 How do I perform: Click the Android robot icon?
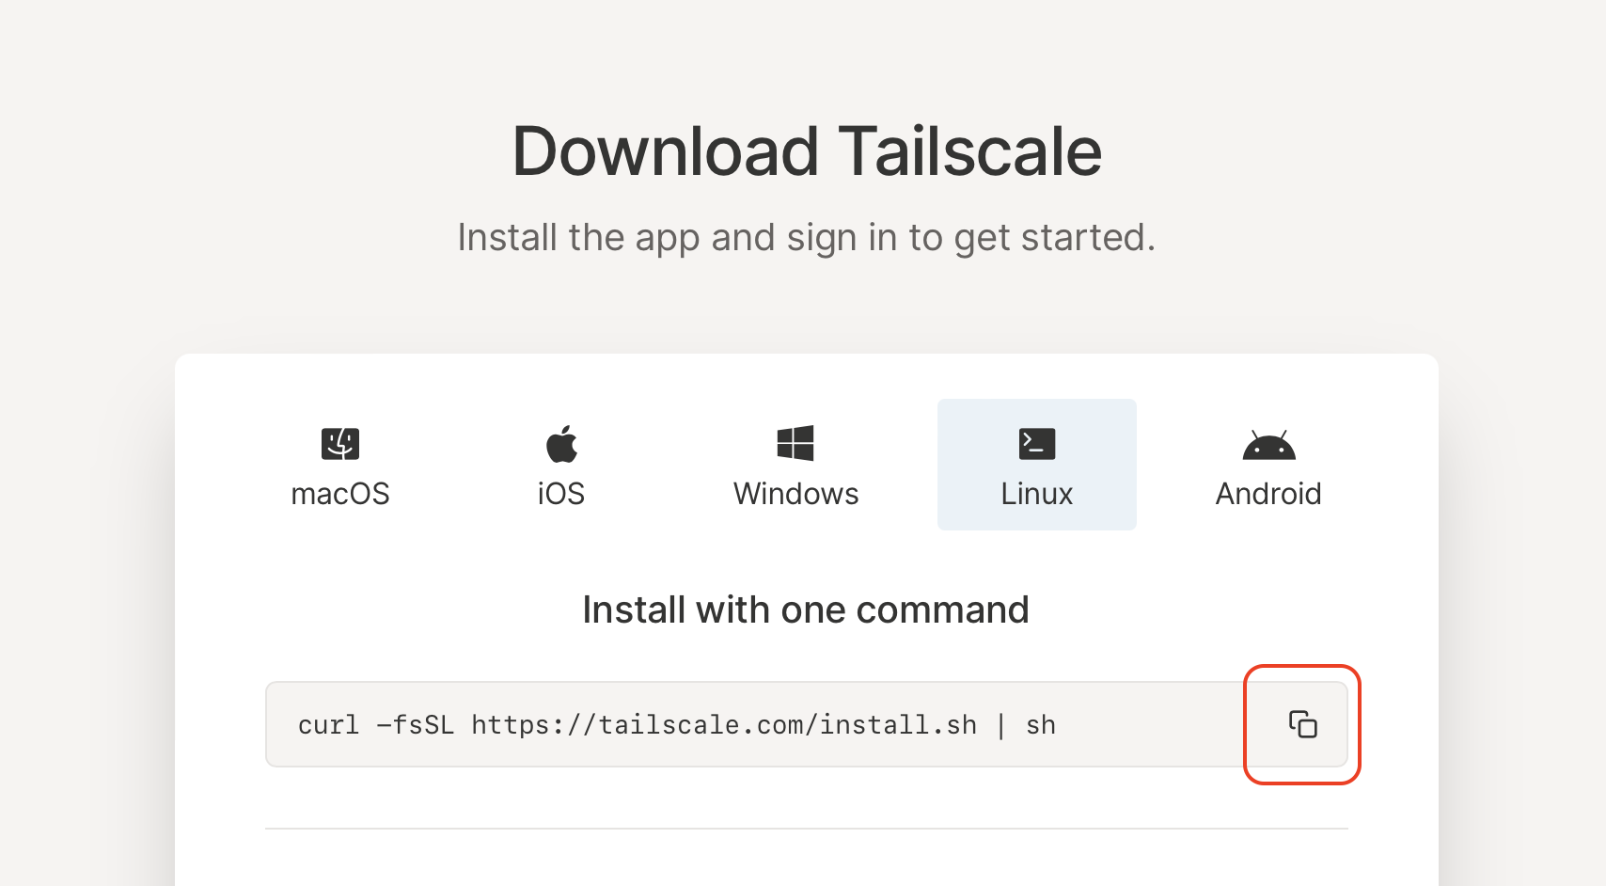(1268, 445)
